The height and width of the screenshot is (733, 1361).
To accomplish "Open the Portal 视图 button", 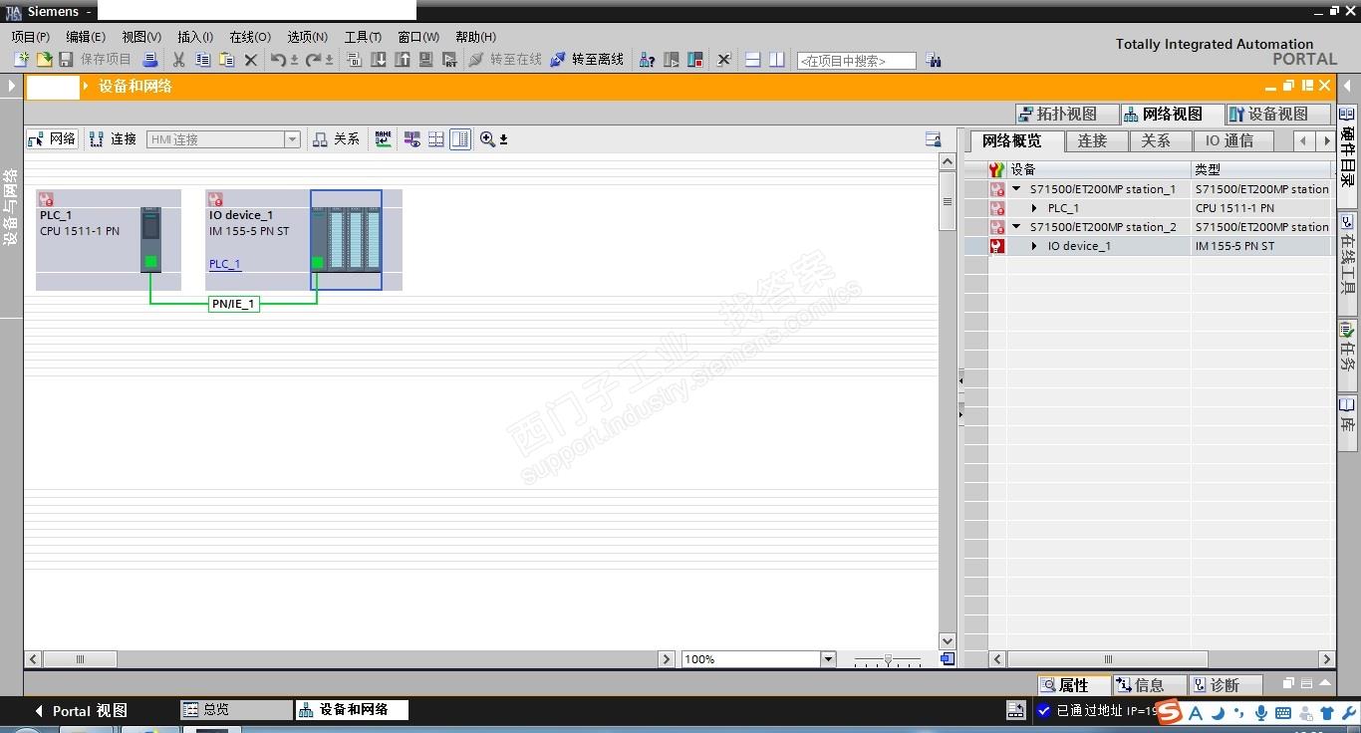I will 81,710.
